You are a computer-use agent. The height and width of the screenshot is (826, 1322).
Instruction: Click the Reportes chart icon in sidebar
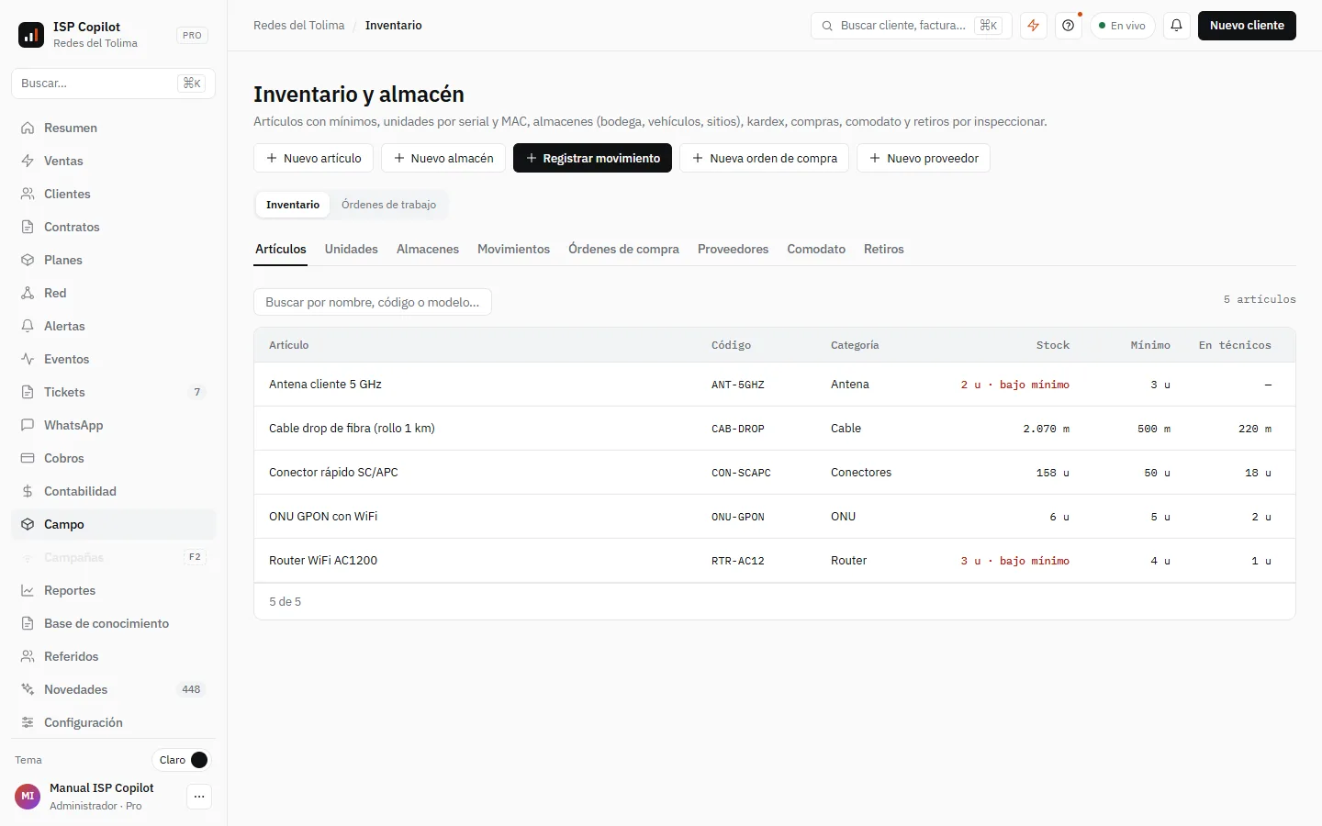pos(28,590)
